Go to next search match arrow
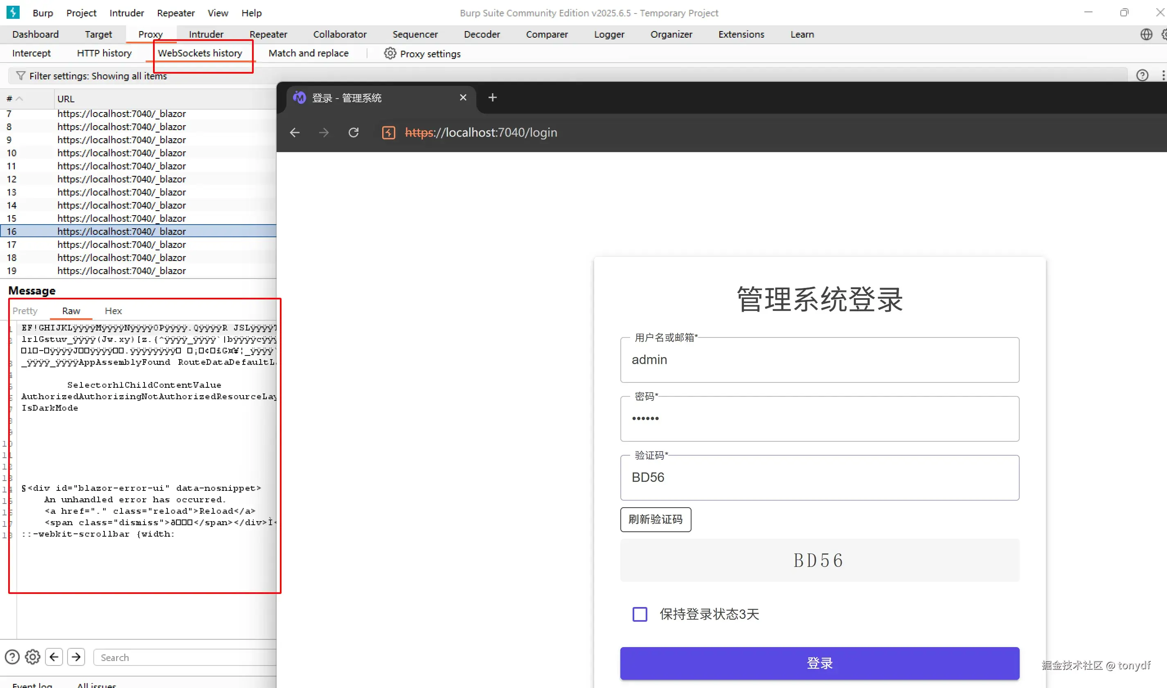Screen dimensions: 1167x688 click(x=76, y=657)
